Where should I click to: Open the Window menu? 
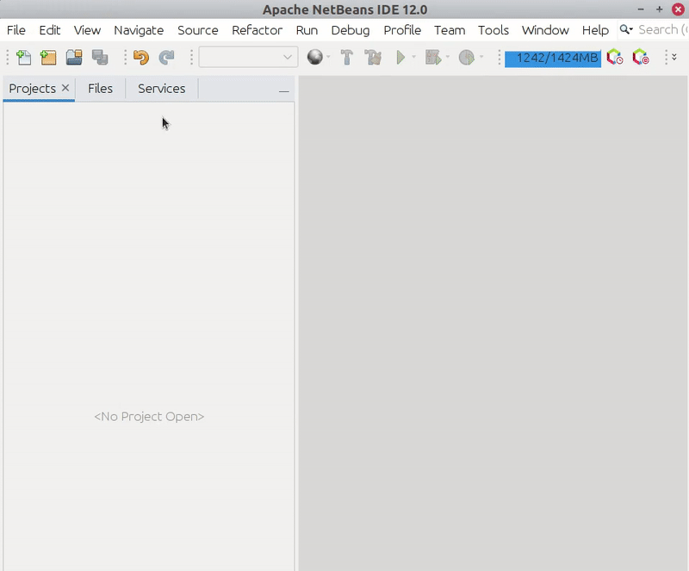coord(545,30)
